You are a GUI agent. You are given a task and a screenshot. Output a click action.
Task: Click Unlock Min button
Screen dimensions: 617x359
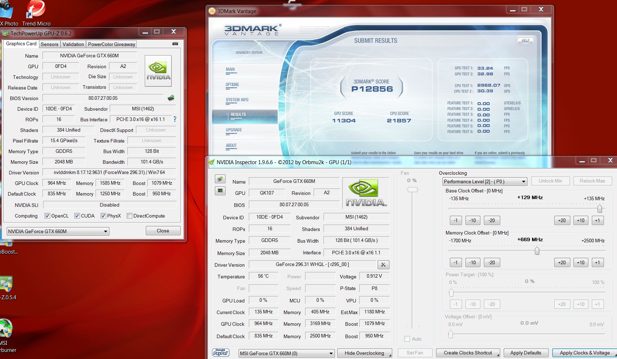click(x=550, y=181)
